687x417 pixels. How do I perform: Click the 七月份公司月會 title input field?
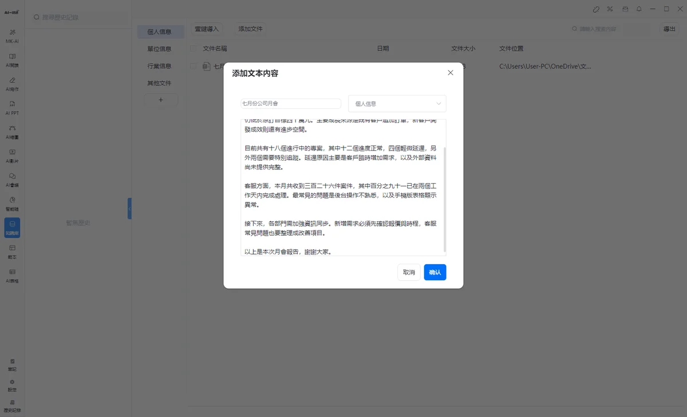(291, 104)
